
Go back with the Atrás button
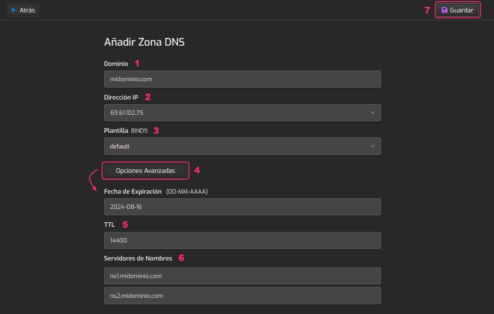23,10
